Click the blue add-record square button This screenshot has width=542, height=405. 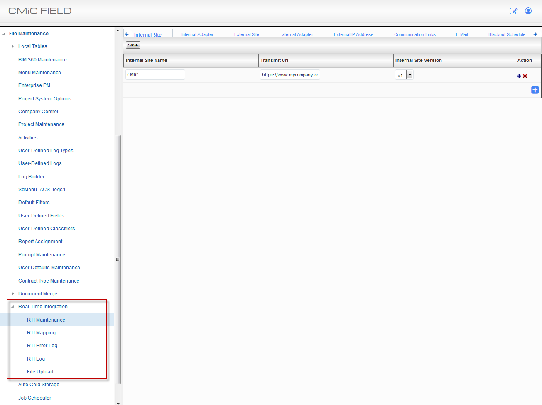(535, 90)
